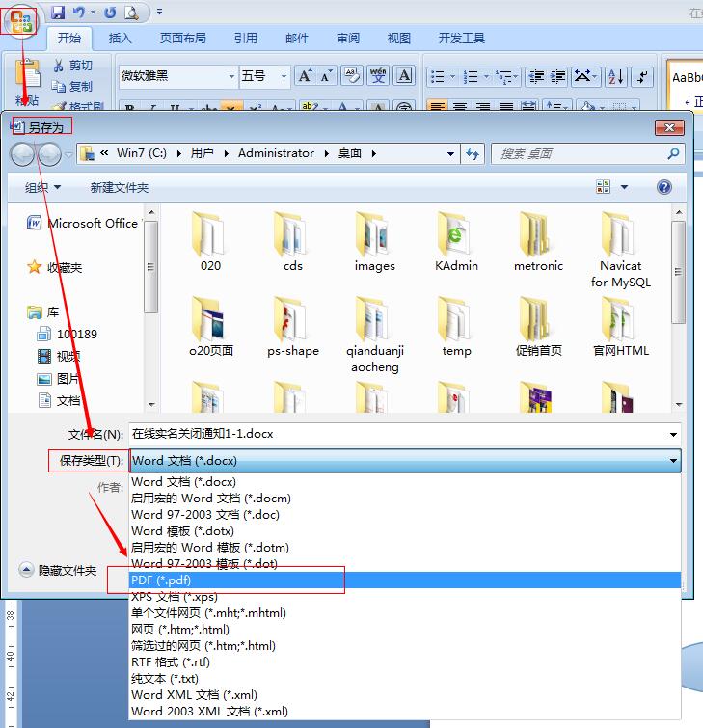Click the Save icon in quick access toolbar
This screenshot has height=728, width=703.
click(x=57, y=13)
